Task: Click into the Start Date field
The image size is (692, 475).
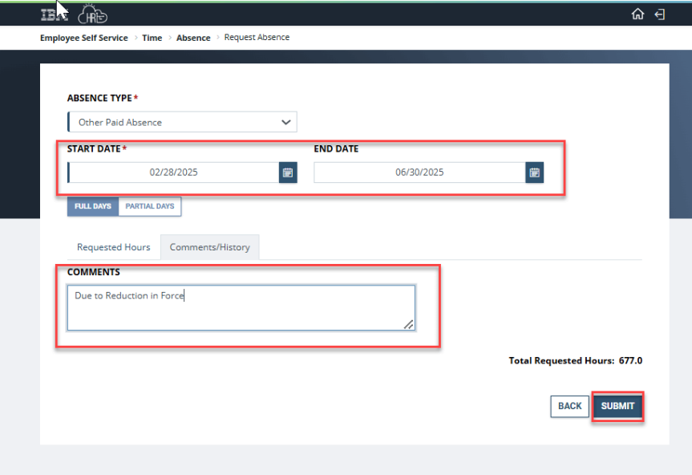Action: (x=173, y=173)
